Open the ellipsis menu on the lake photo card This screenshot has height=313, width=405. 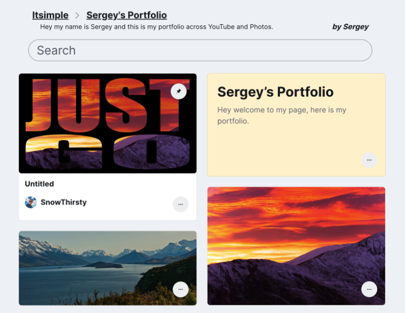click(x=180, y=289)
